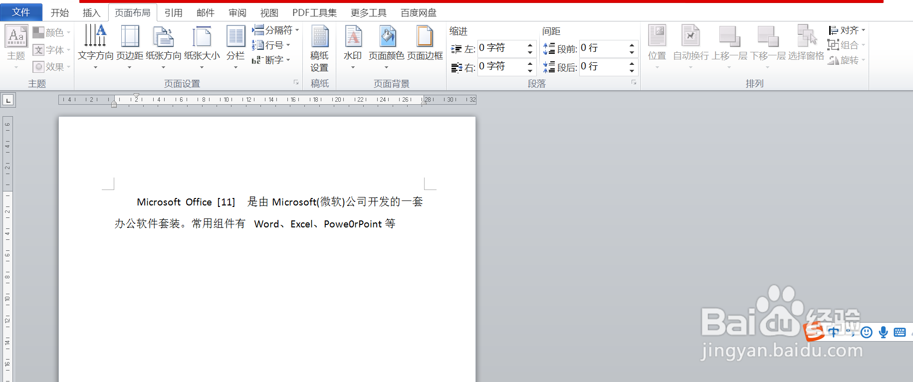
Task: Click 页面边框 page borders icon
Action: pos(425,36)
